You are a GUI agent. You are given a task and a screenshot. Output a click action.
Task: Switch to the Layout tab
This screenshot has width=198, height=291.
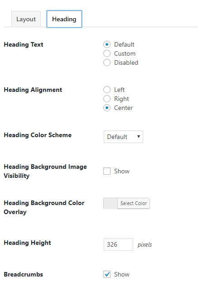coord(26,19)
